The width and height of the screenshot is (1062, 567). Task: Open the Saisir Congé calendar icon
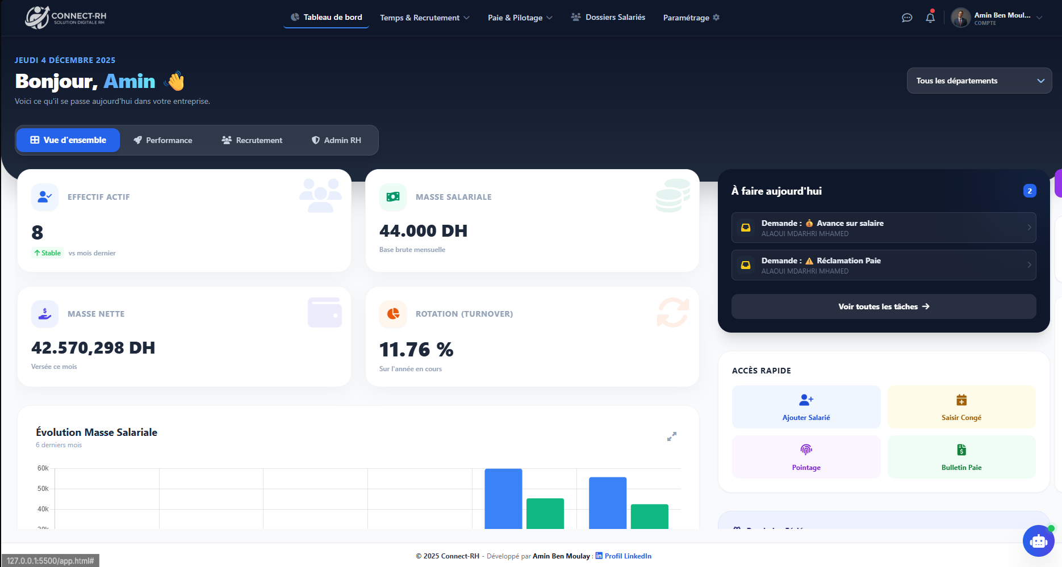point(961,400)
